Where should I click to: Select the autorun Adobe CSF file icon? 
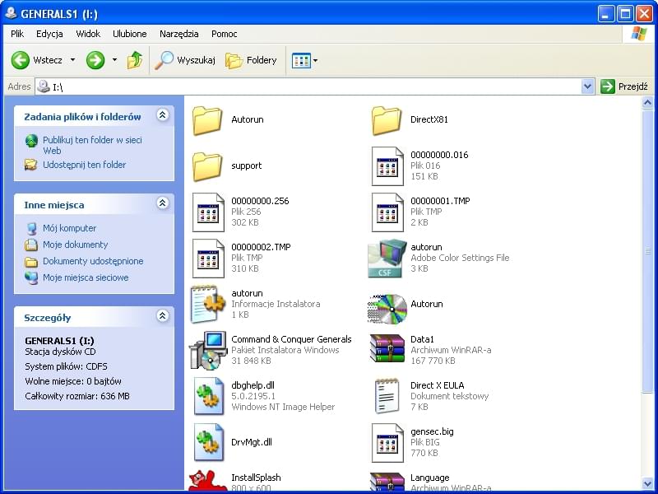[387, 259]
